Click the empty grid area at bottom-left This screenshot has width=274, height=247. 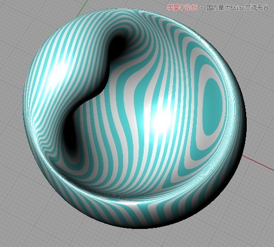coord(26,219)
